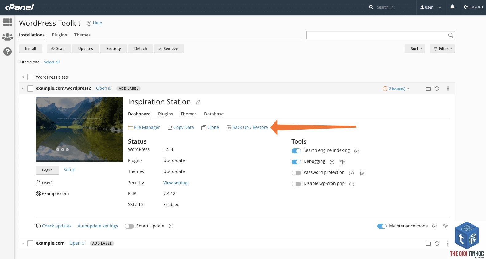Viewport: 486px width, 259px height.
Task: Open the apps grid sidebar icon
Action: tap(7, 22)
